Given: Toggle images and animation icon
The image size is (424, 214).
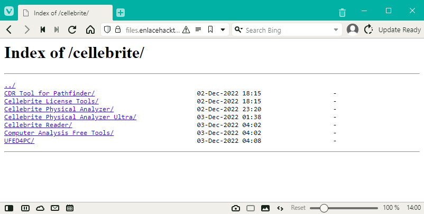Looking at the screenshot, I should (x=265, y=208).
